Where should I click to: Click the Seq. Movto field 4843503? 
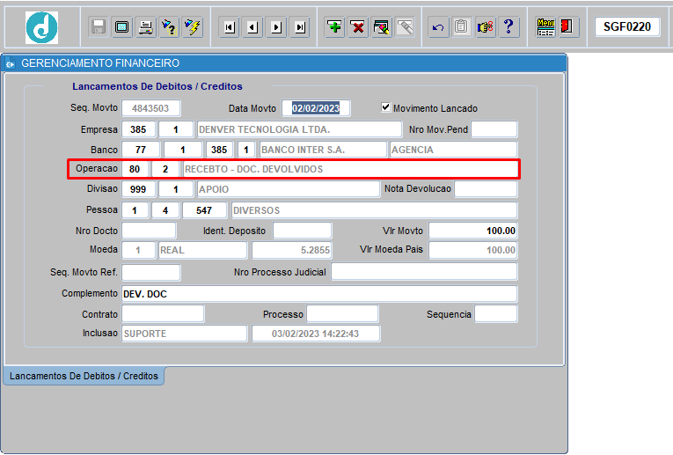click(x=150, y=108)
